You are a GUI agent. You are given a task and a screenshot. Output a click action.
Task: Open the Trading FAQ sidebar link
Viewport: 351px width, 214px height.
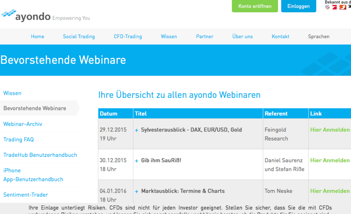[x=19, y=140]
